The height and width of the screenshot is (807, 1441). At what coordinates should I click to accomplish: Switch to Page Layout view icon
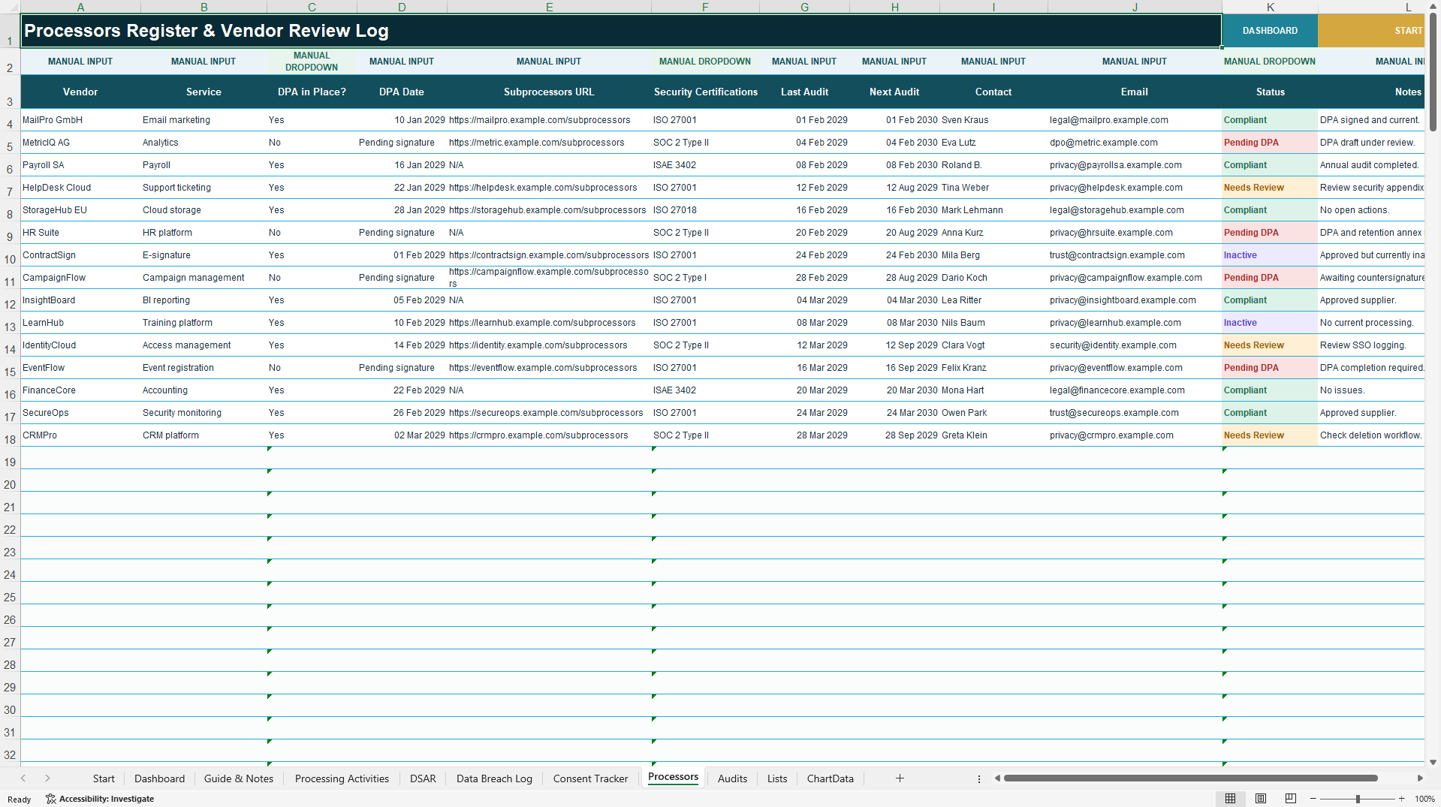[1261, 799]
